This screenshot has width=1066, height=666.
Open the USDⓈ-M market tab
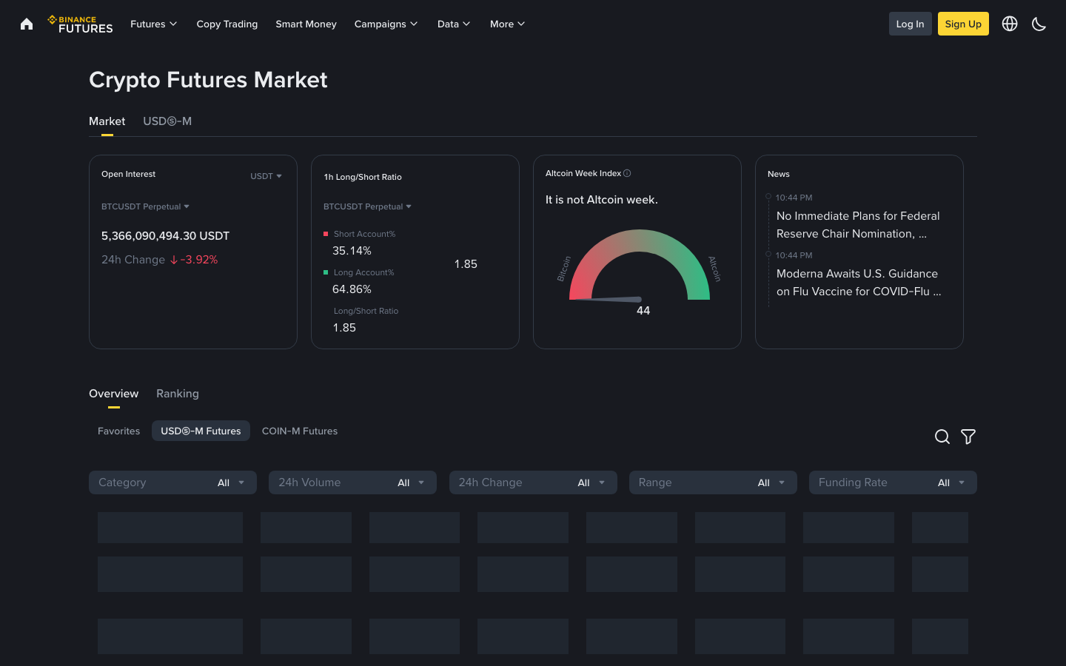coord(167,121)
